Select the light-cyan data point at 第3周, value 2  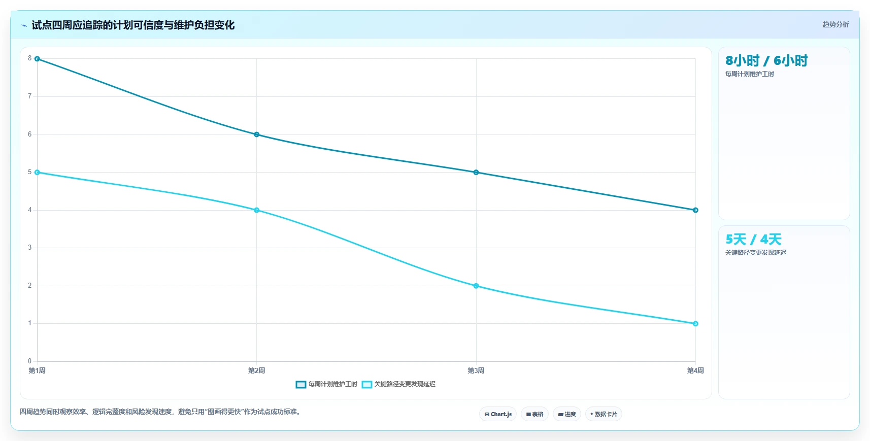coord(476,286)
